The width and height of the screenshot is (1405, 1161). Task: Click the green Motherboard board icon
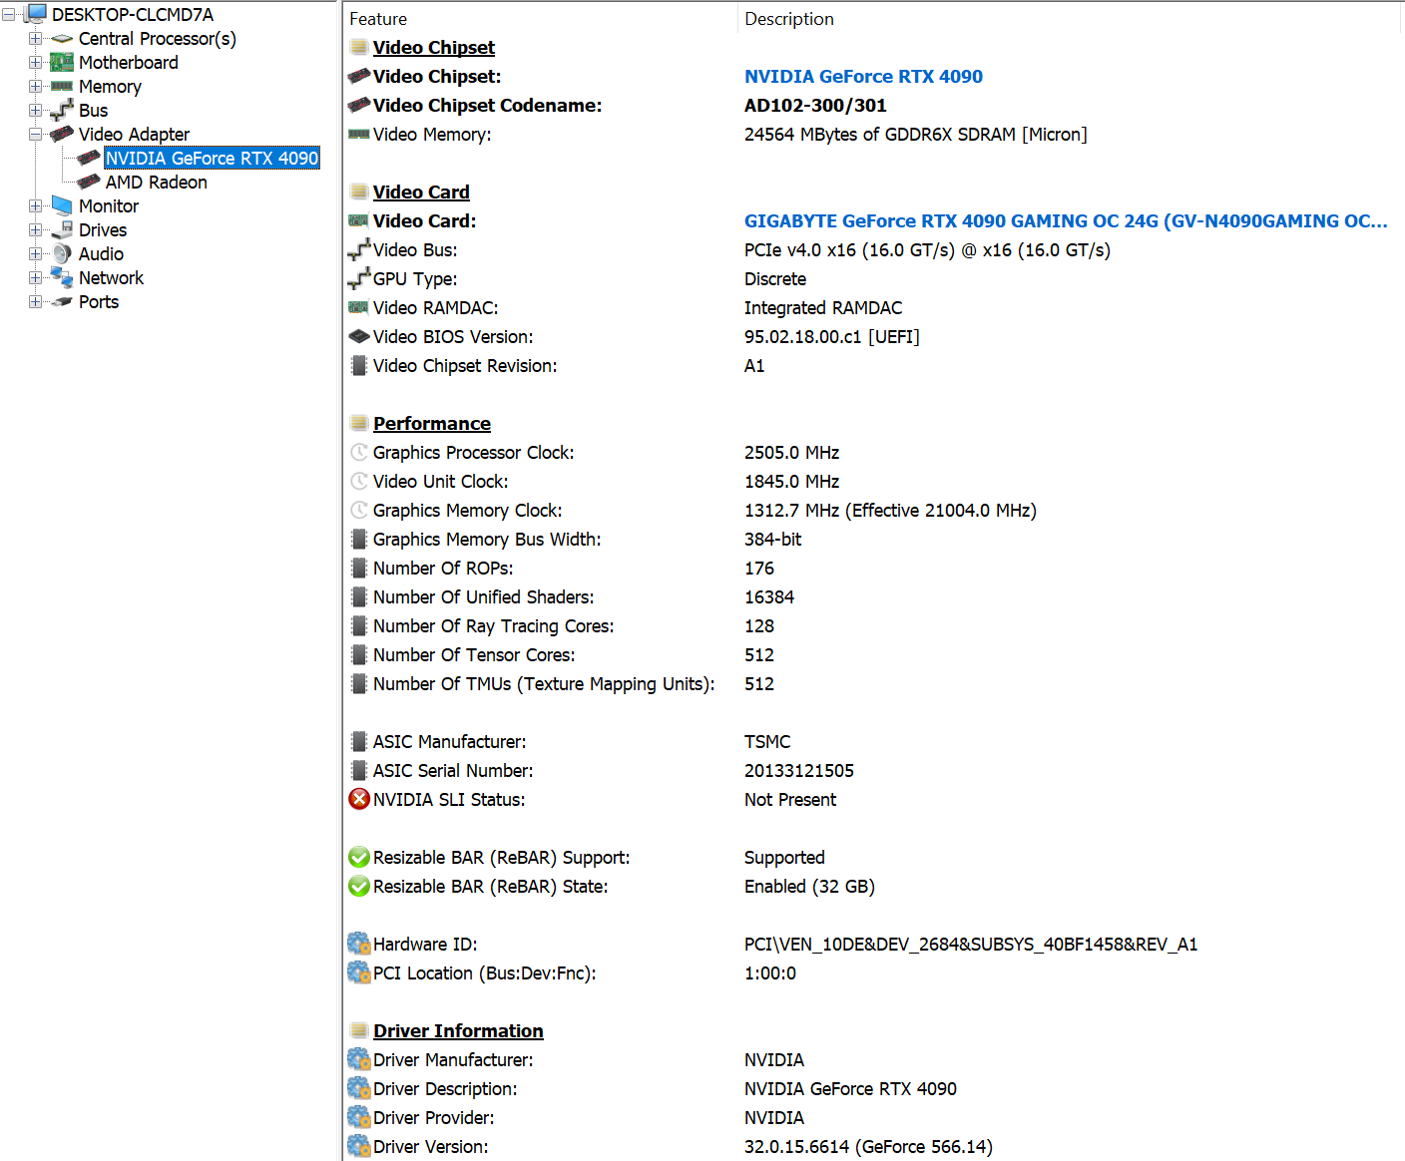62,63
